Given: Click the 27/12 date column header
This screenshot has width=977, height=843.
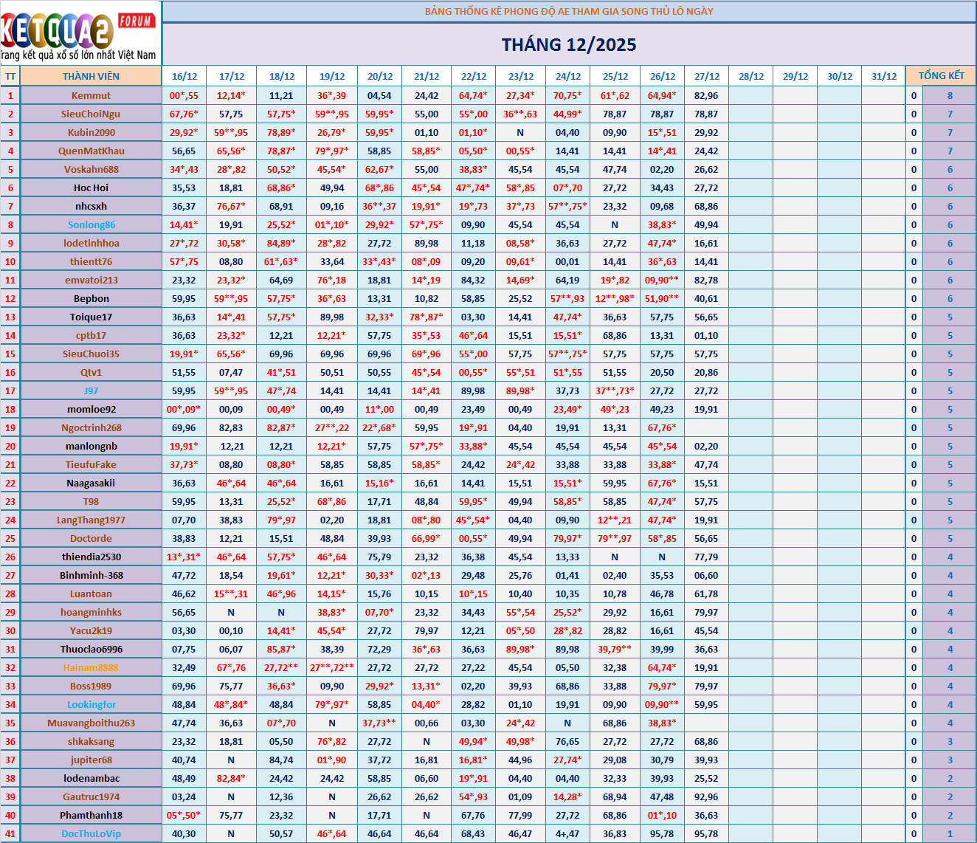Looking at the screenshot, I should (x=707, y=76).
